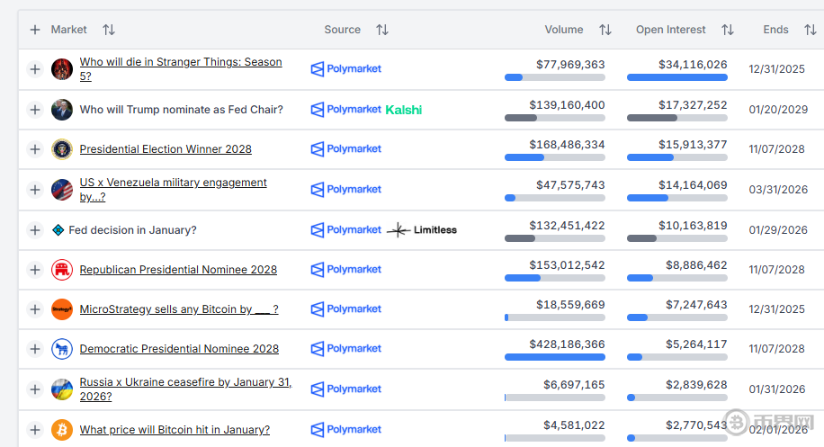The width and height of the screenshot is (824, 447).
Task: Click the Bitcoin icon beside January price market
Action: 62,429
